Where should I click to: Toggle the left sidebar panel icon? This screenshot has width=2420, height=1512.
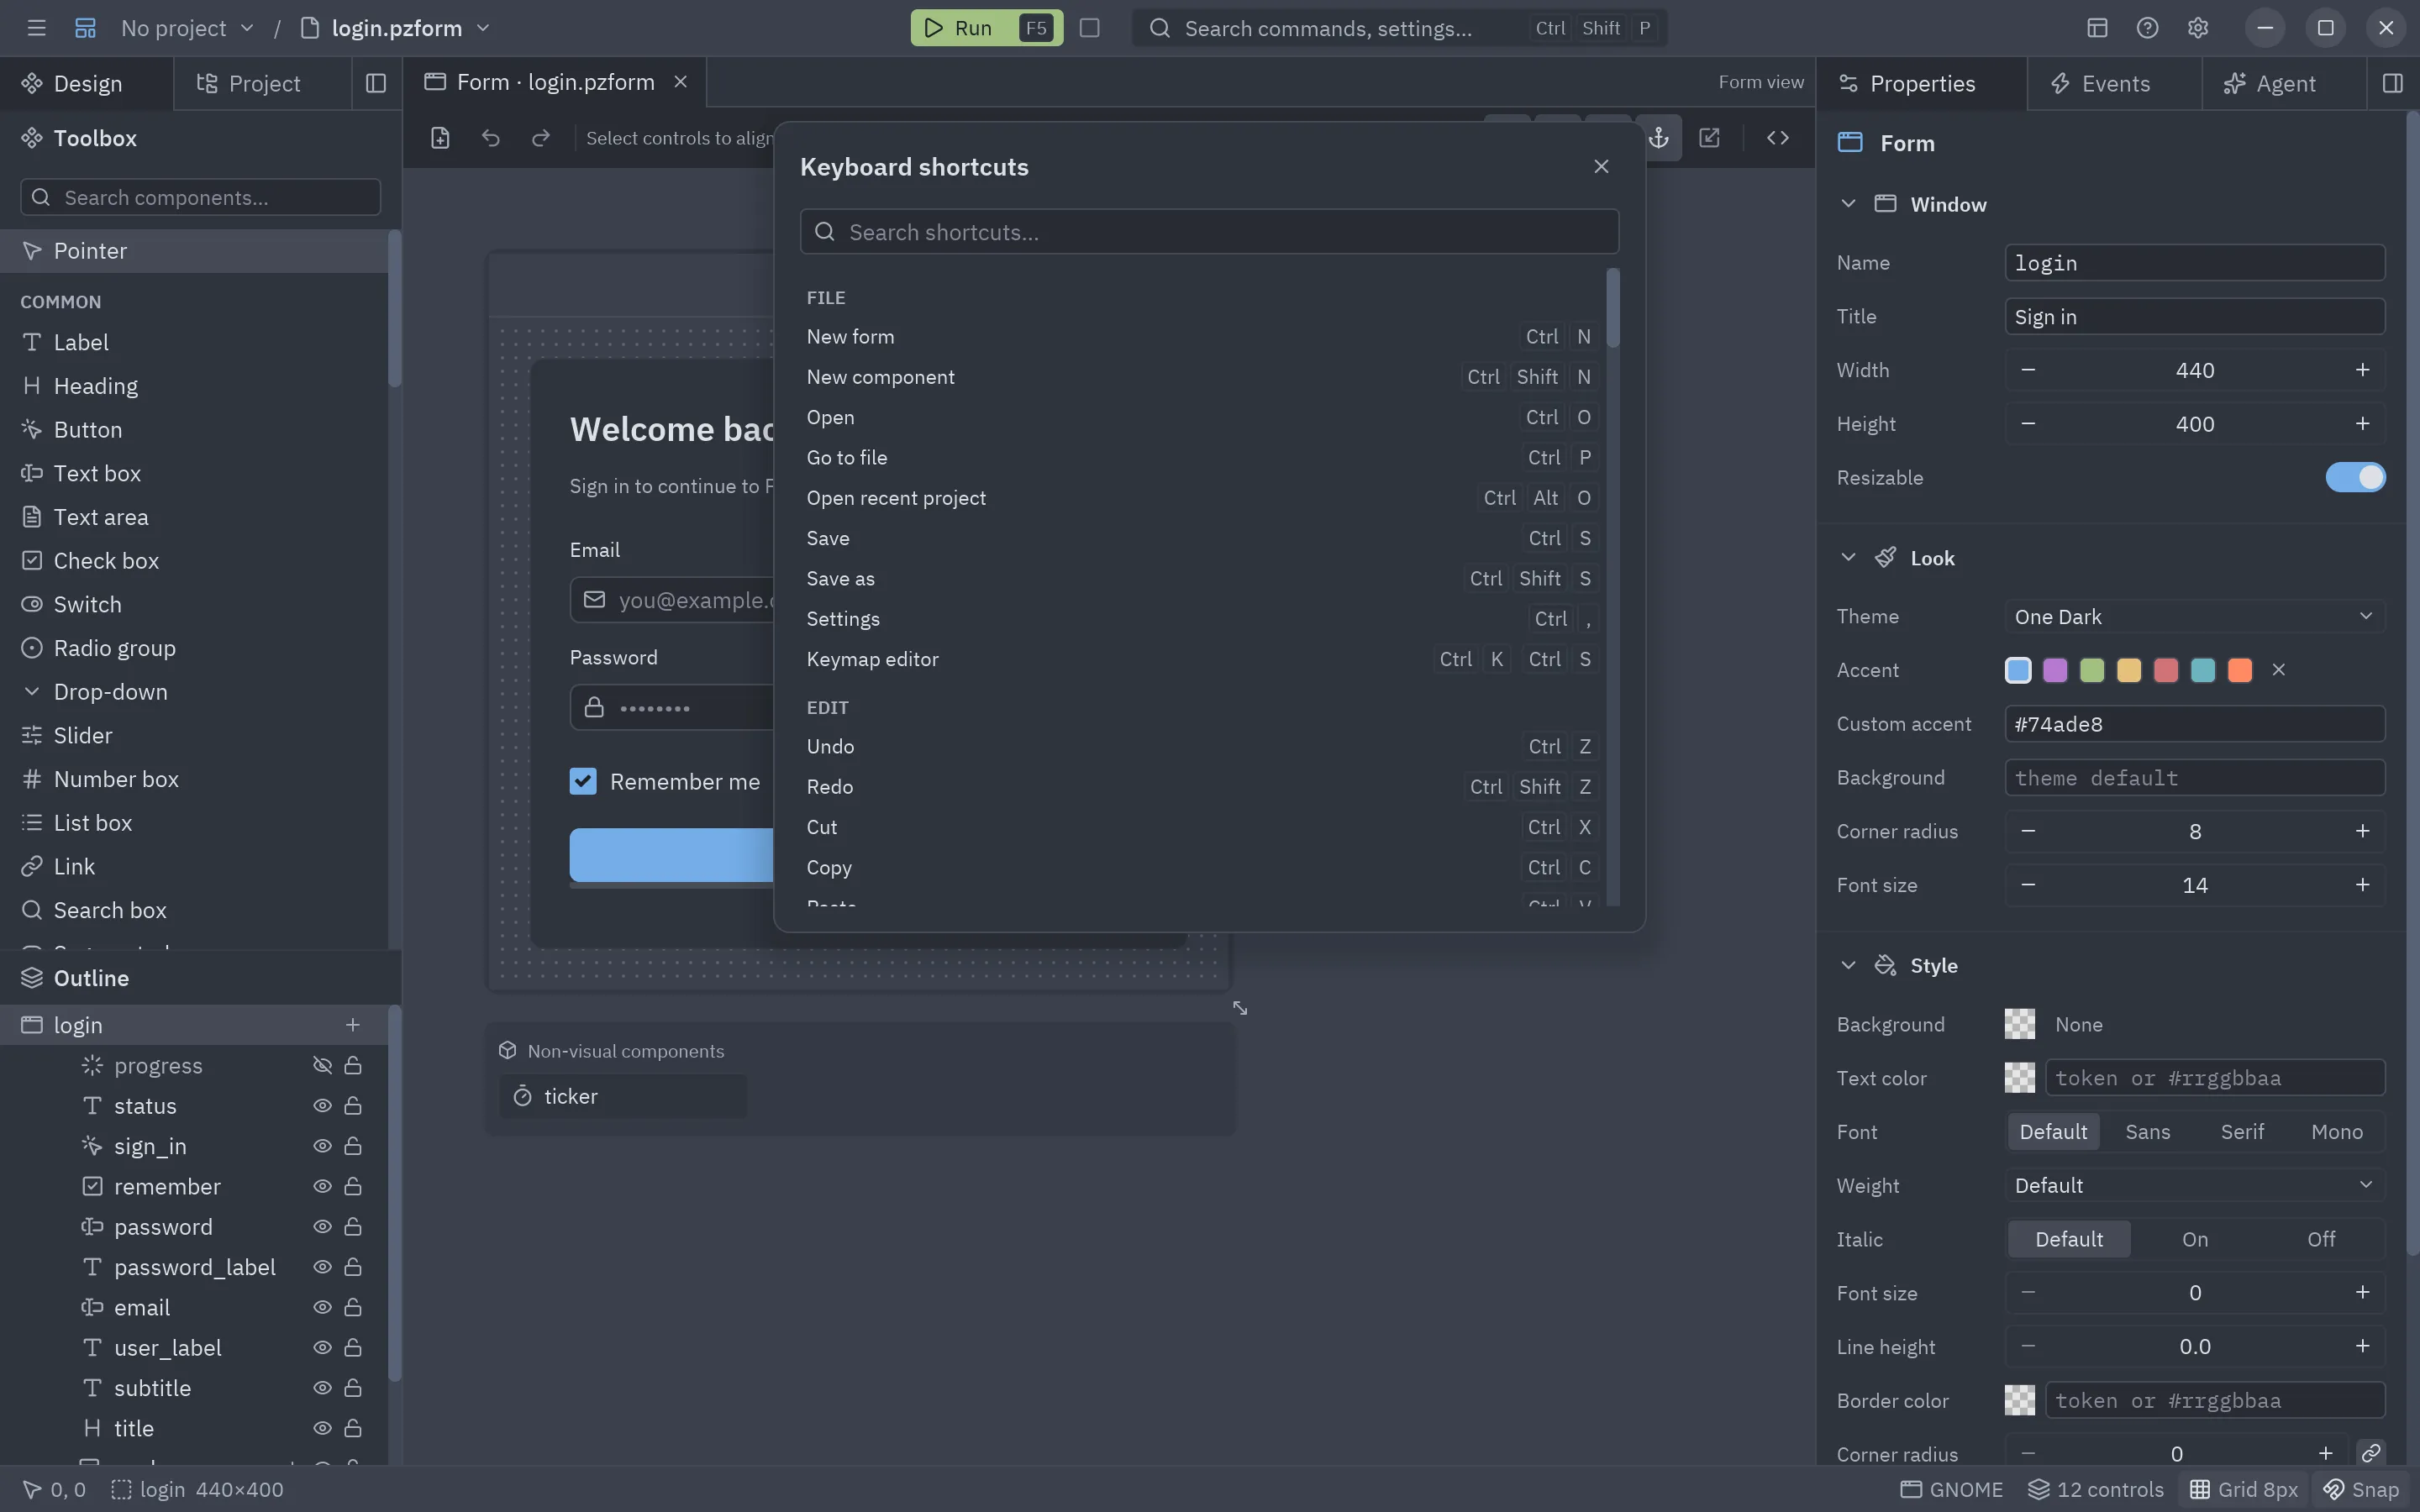376,83
